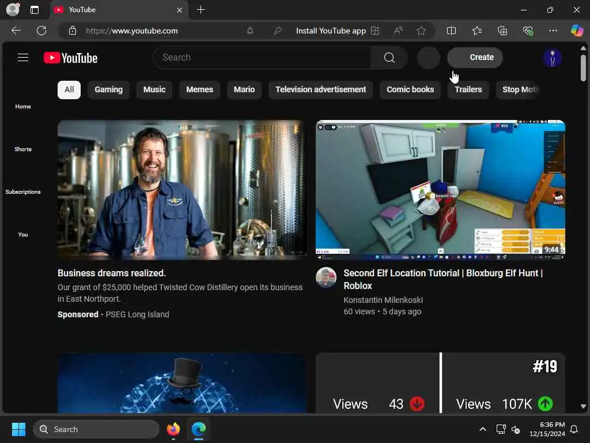Open the Tab actions menu icon
590x443 pixels.
[35, 10]
